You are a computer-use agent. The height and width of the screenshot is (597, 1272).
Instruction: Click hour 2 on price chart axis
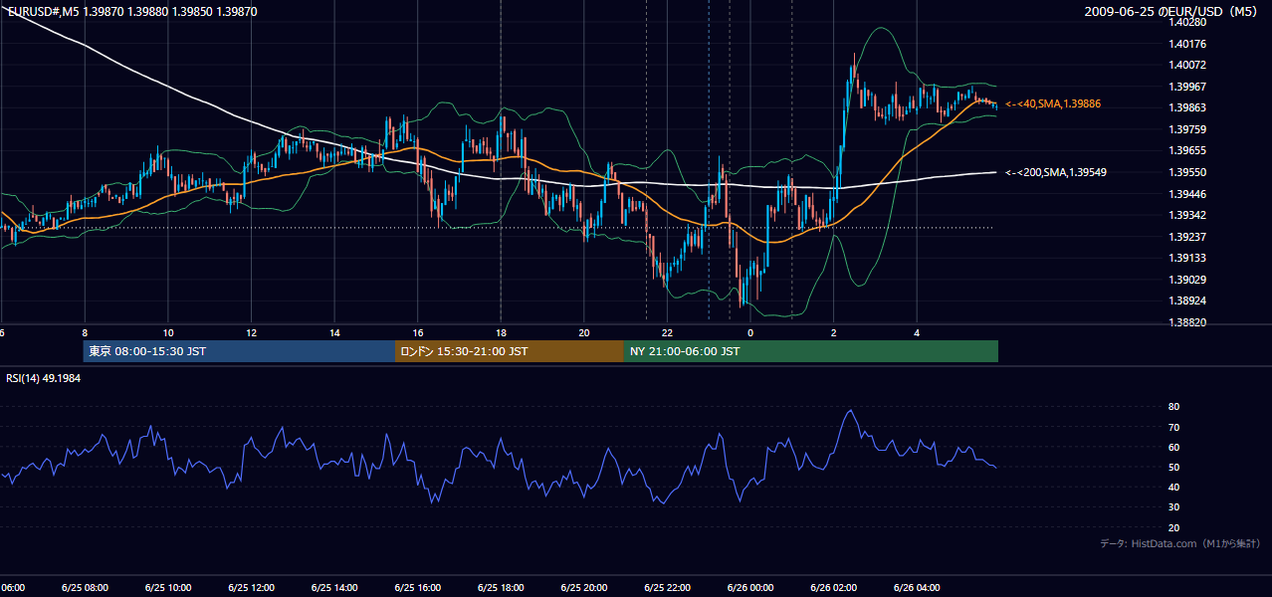coord(834,332)
